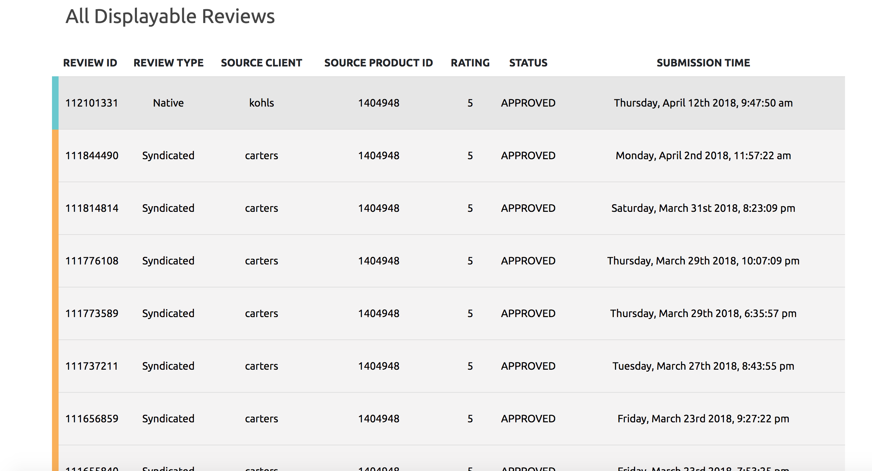Select review ID 111773589
This screenshot has width=872, height=471.
click(92, 313)
